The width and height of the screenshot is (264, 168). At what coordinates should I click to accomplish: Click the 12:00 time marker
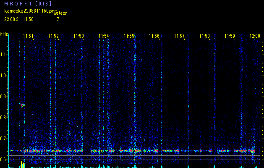255,36
